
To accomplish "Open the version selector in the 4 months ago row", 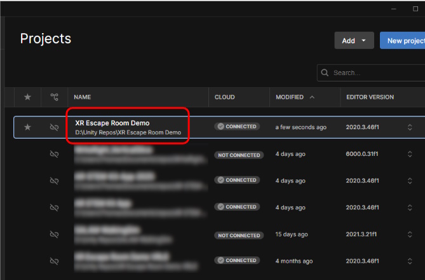I will (x=410, y=261).
